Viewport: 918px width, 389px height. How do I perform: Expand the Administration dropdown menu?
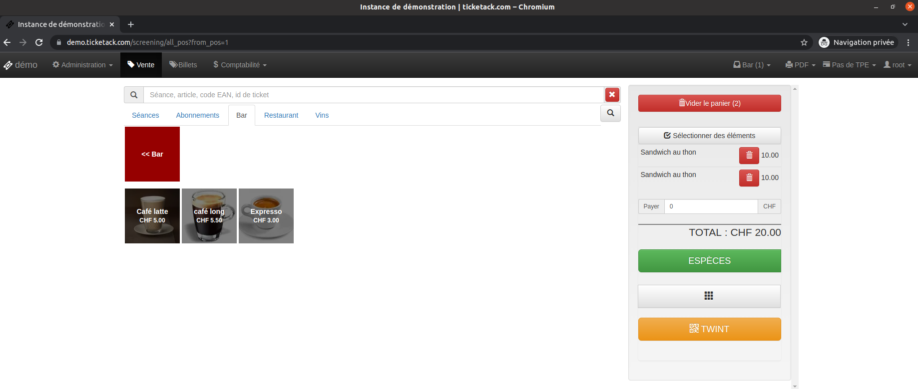pos(83,65)
